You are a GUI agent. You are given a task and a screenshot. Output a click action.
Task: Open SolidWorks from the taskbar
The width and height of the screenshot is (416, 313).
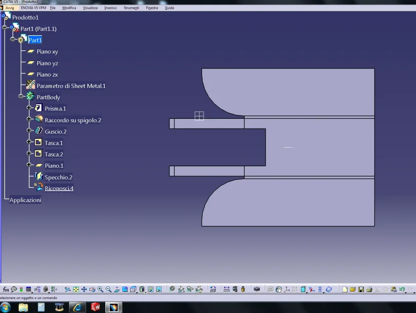(x=95, y=308)
